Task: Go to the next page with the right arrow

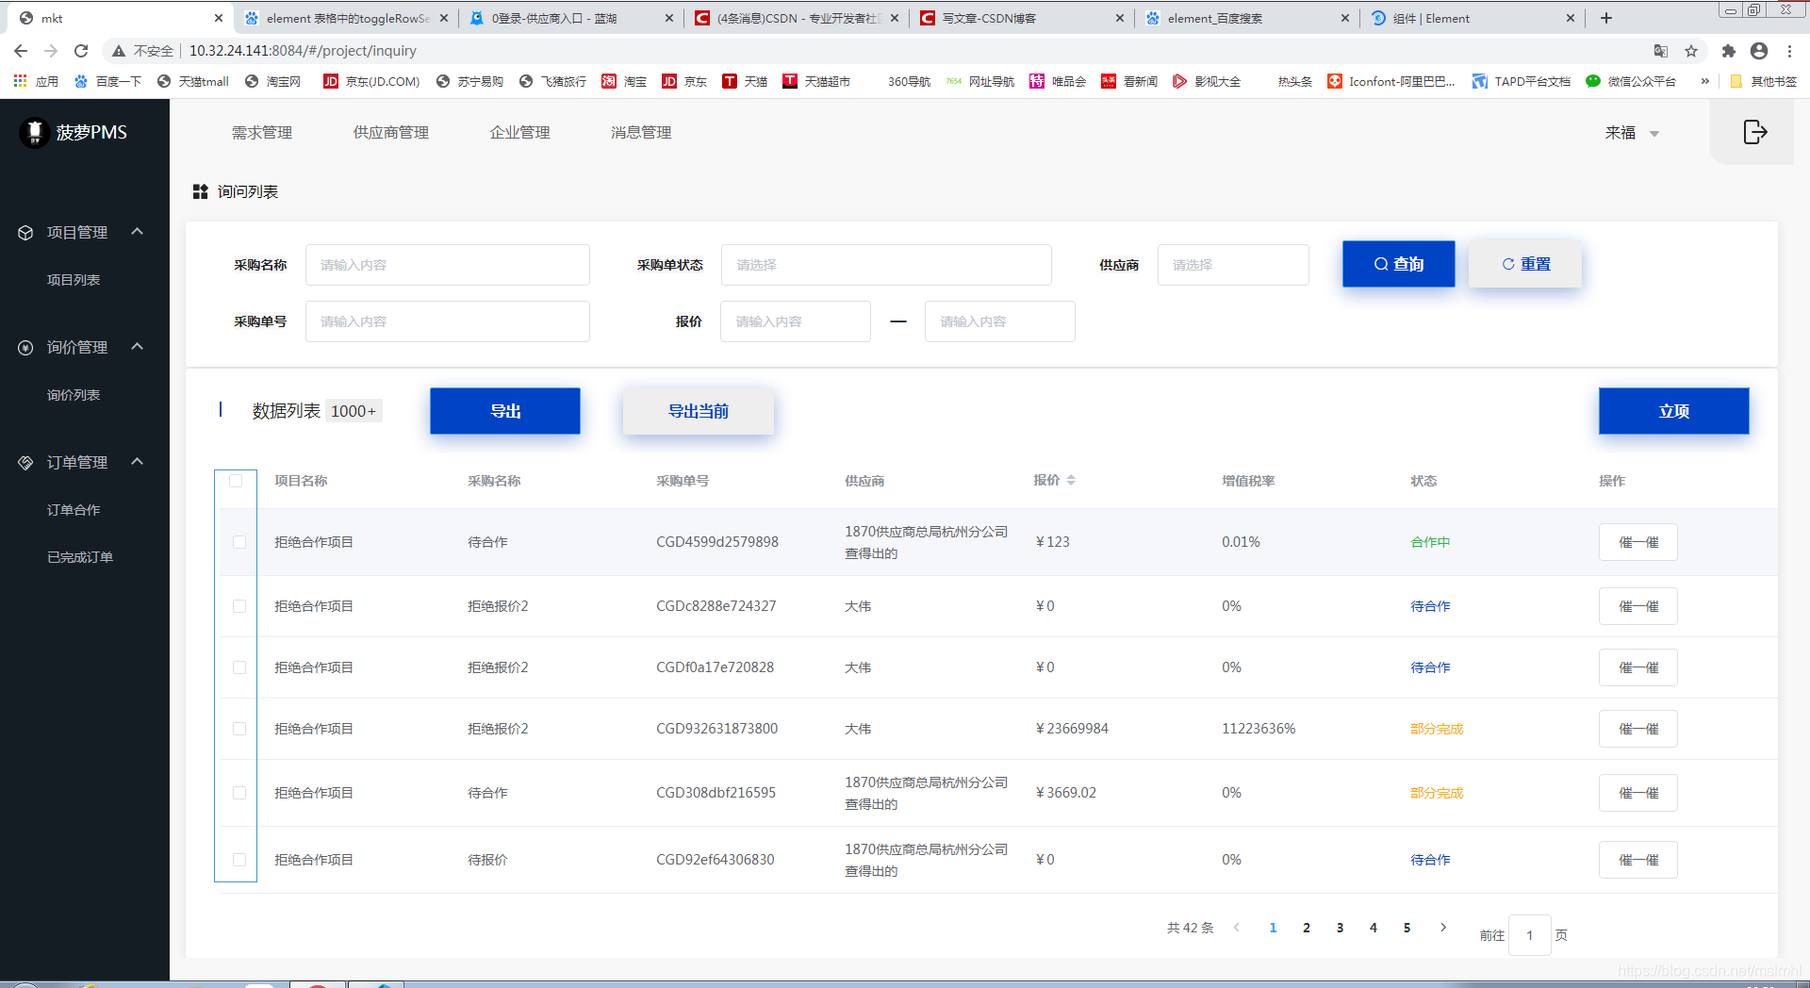Action: click(x=1443, y=928)
